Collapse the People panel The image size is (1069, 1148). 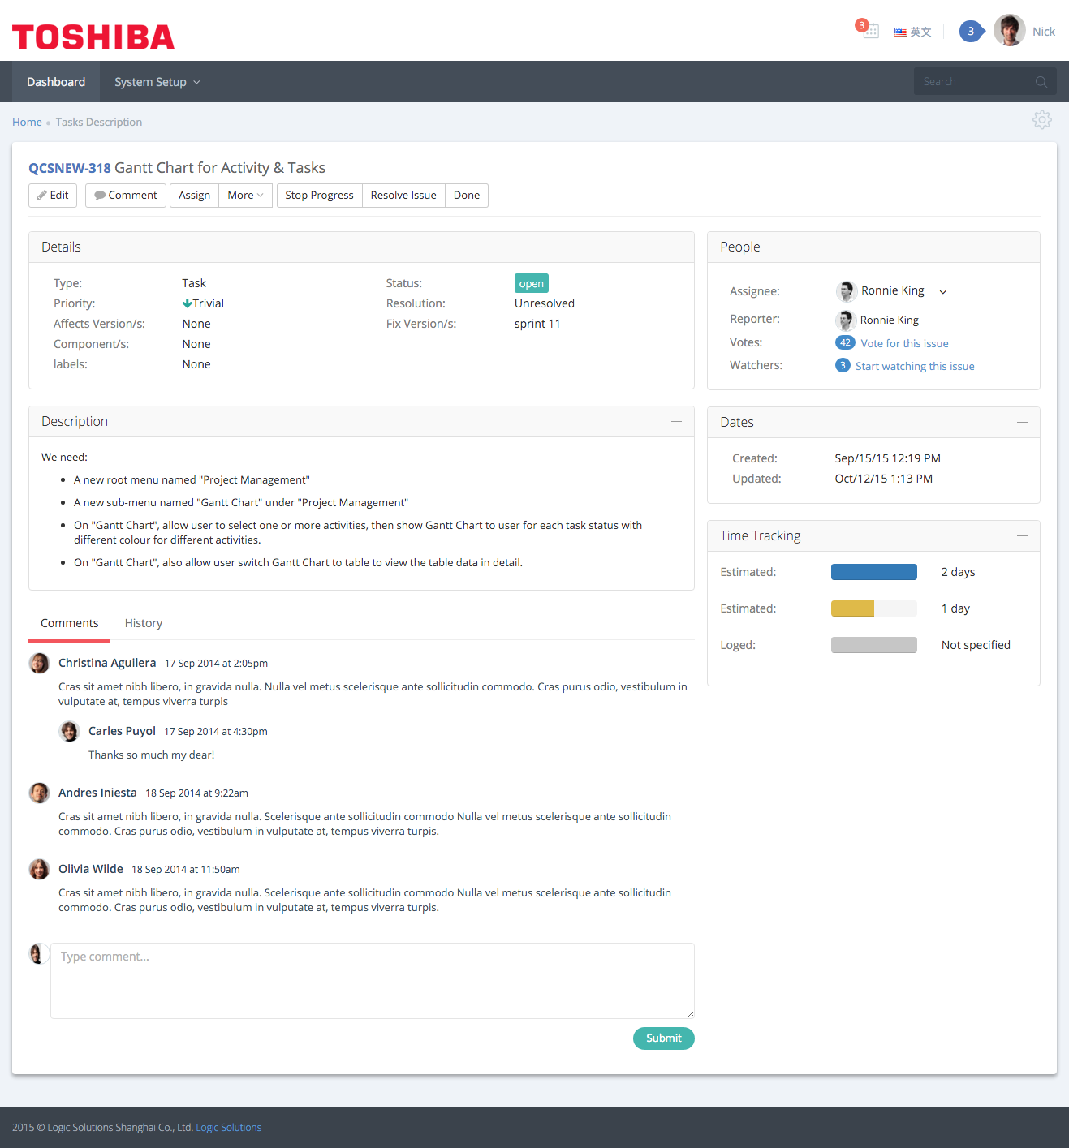tap(1022, 247)
